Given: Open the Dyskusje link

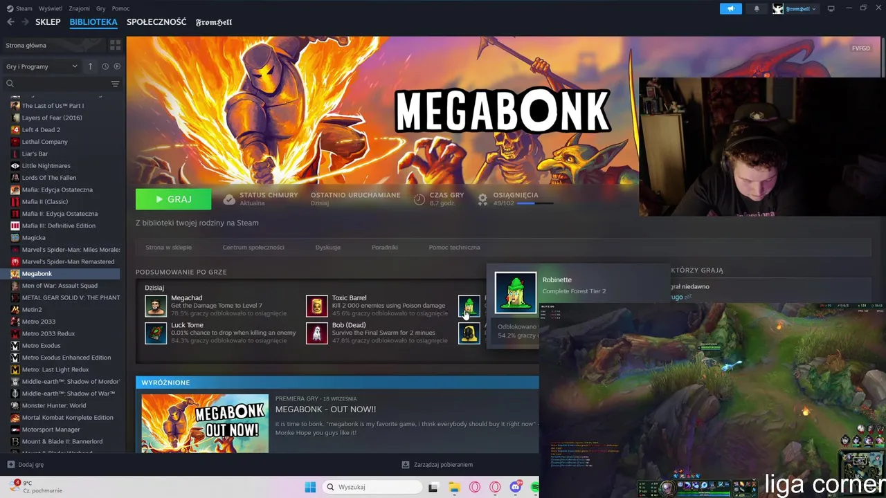Looking at the screenshot, I should pos(327,247).
